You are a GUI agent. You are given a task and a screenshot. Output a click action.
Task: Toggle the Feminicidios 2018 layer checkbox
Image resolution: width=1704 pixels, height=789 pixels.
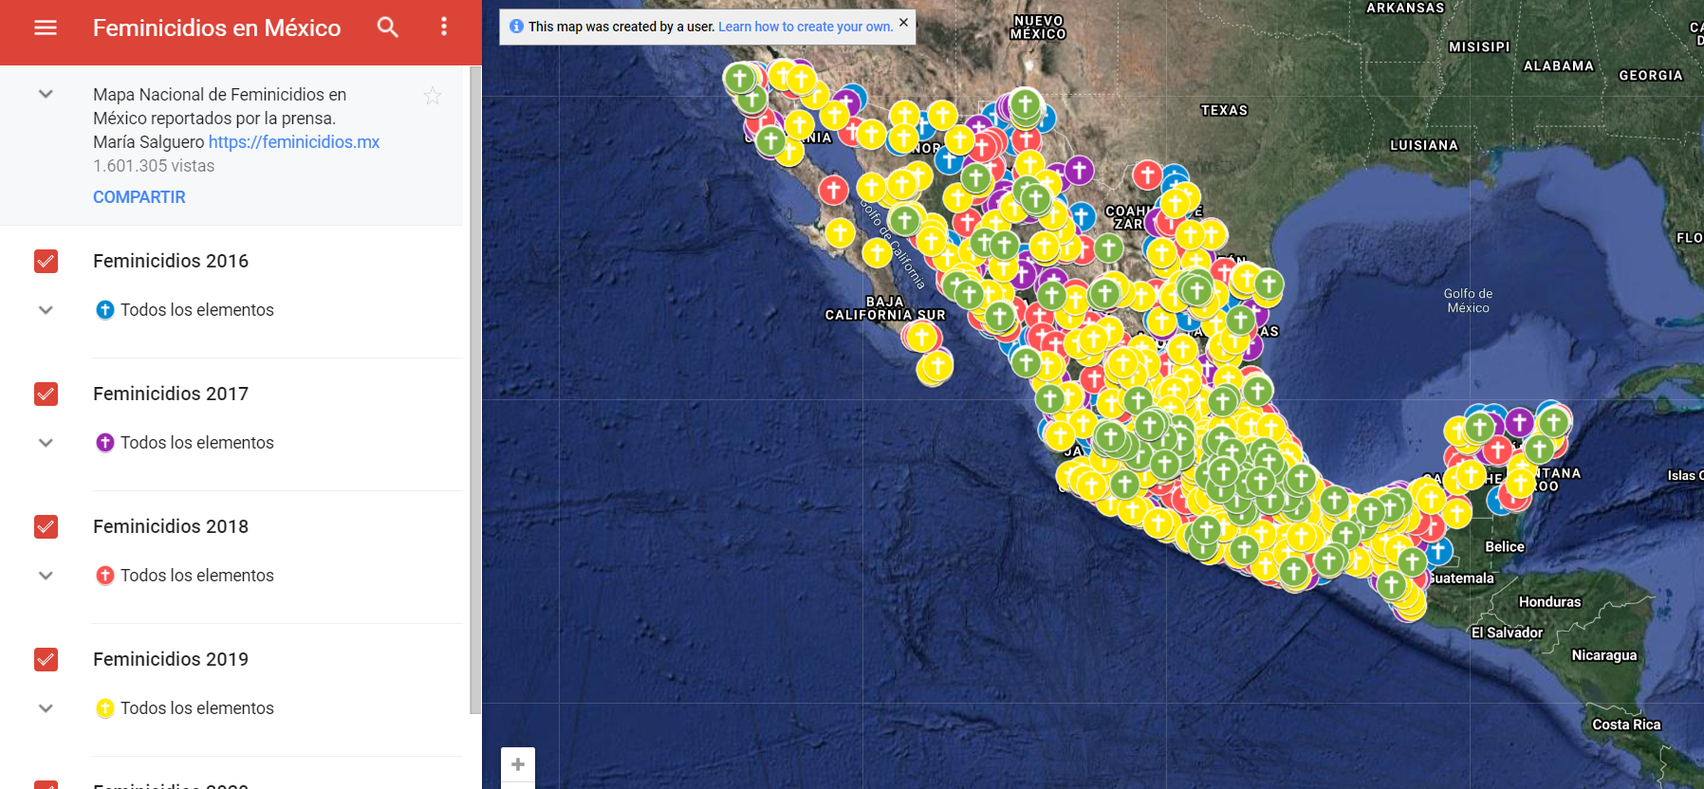click(46, 526)
